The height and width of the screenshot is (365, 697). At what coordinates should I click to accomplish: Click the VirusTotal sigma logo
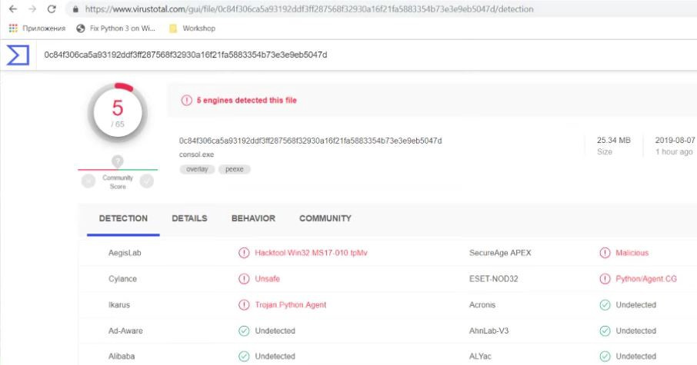click(x=18, y=55)
